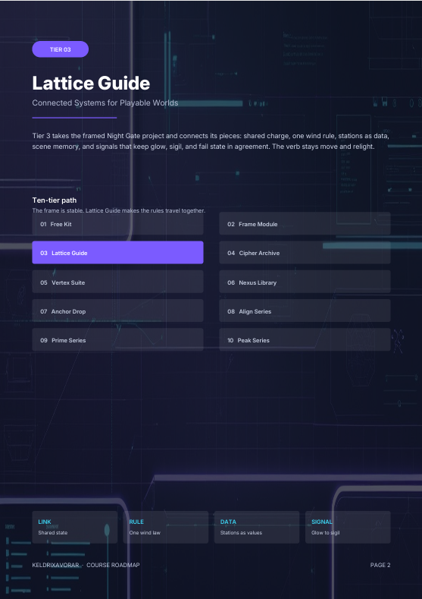Click the PAGE 2 footer label
The height and width of the screenshot is (599, 422).
pyautogui.click(x=380, y=565)
